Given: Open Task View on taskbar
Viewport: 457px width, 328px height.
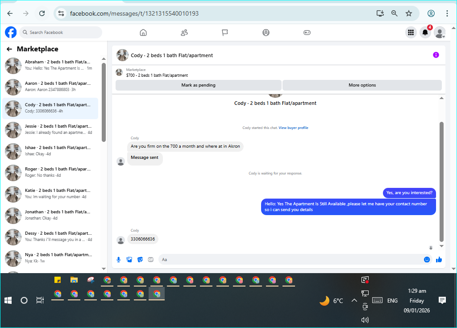Looking at the screenshot, I should coord(40,300).
